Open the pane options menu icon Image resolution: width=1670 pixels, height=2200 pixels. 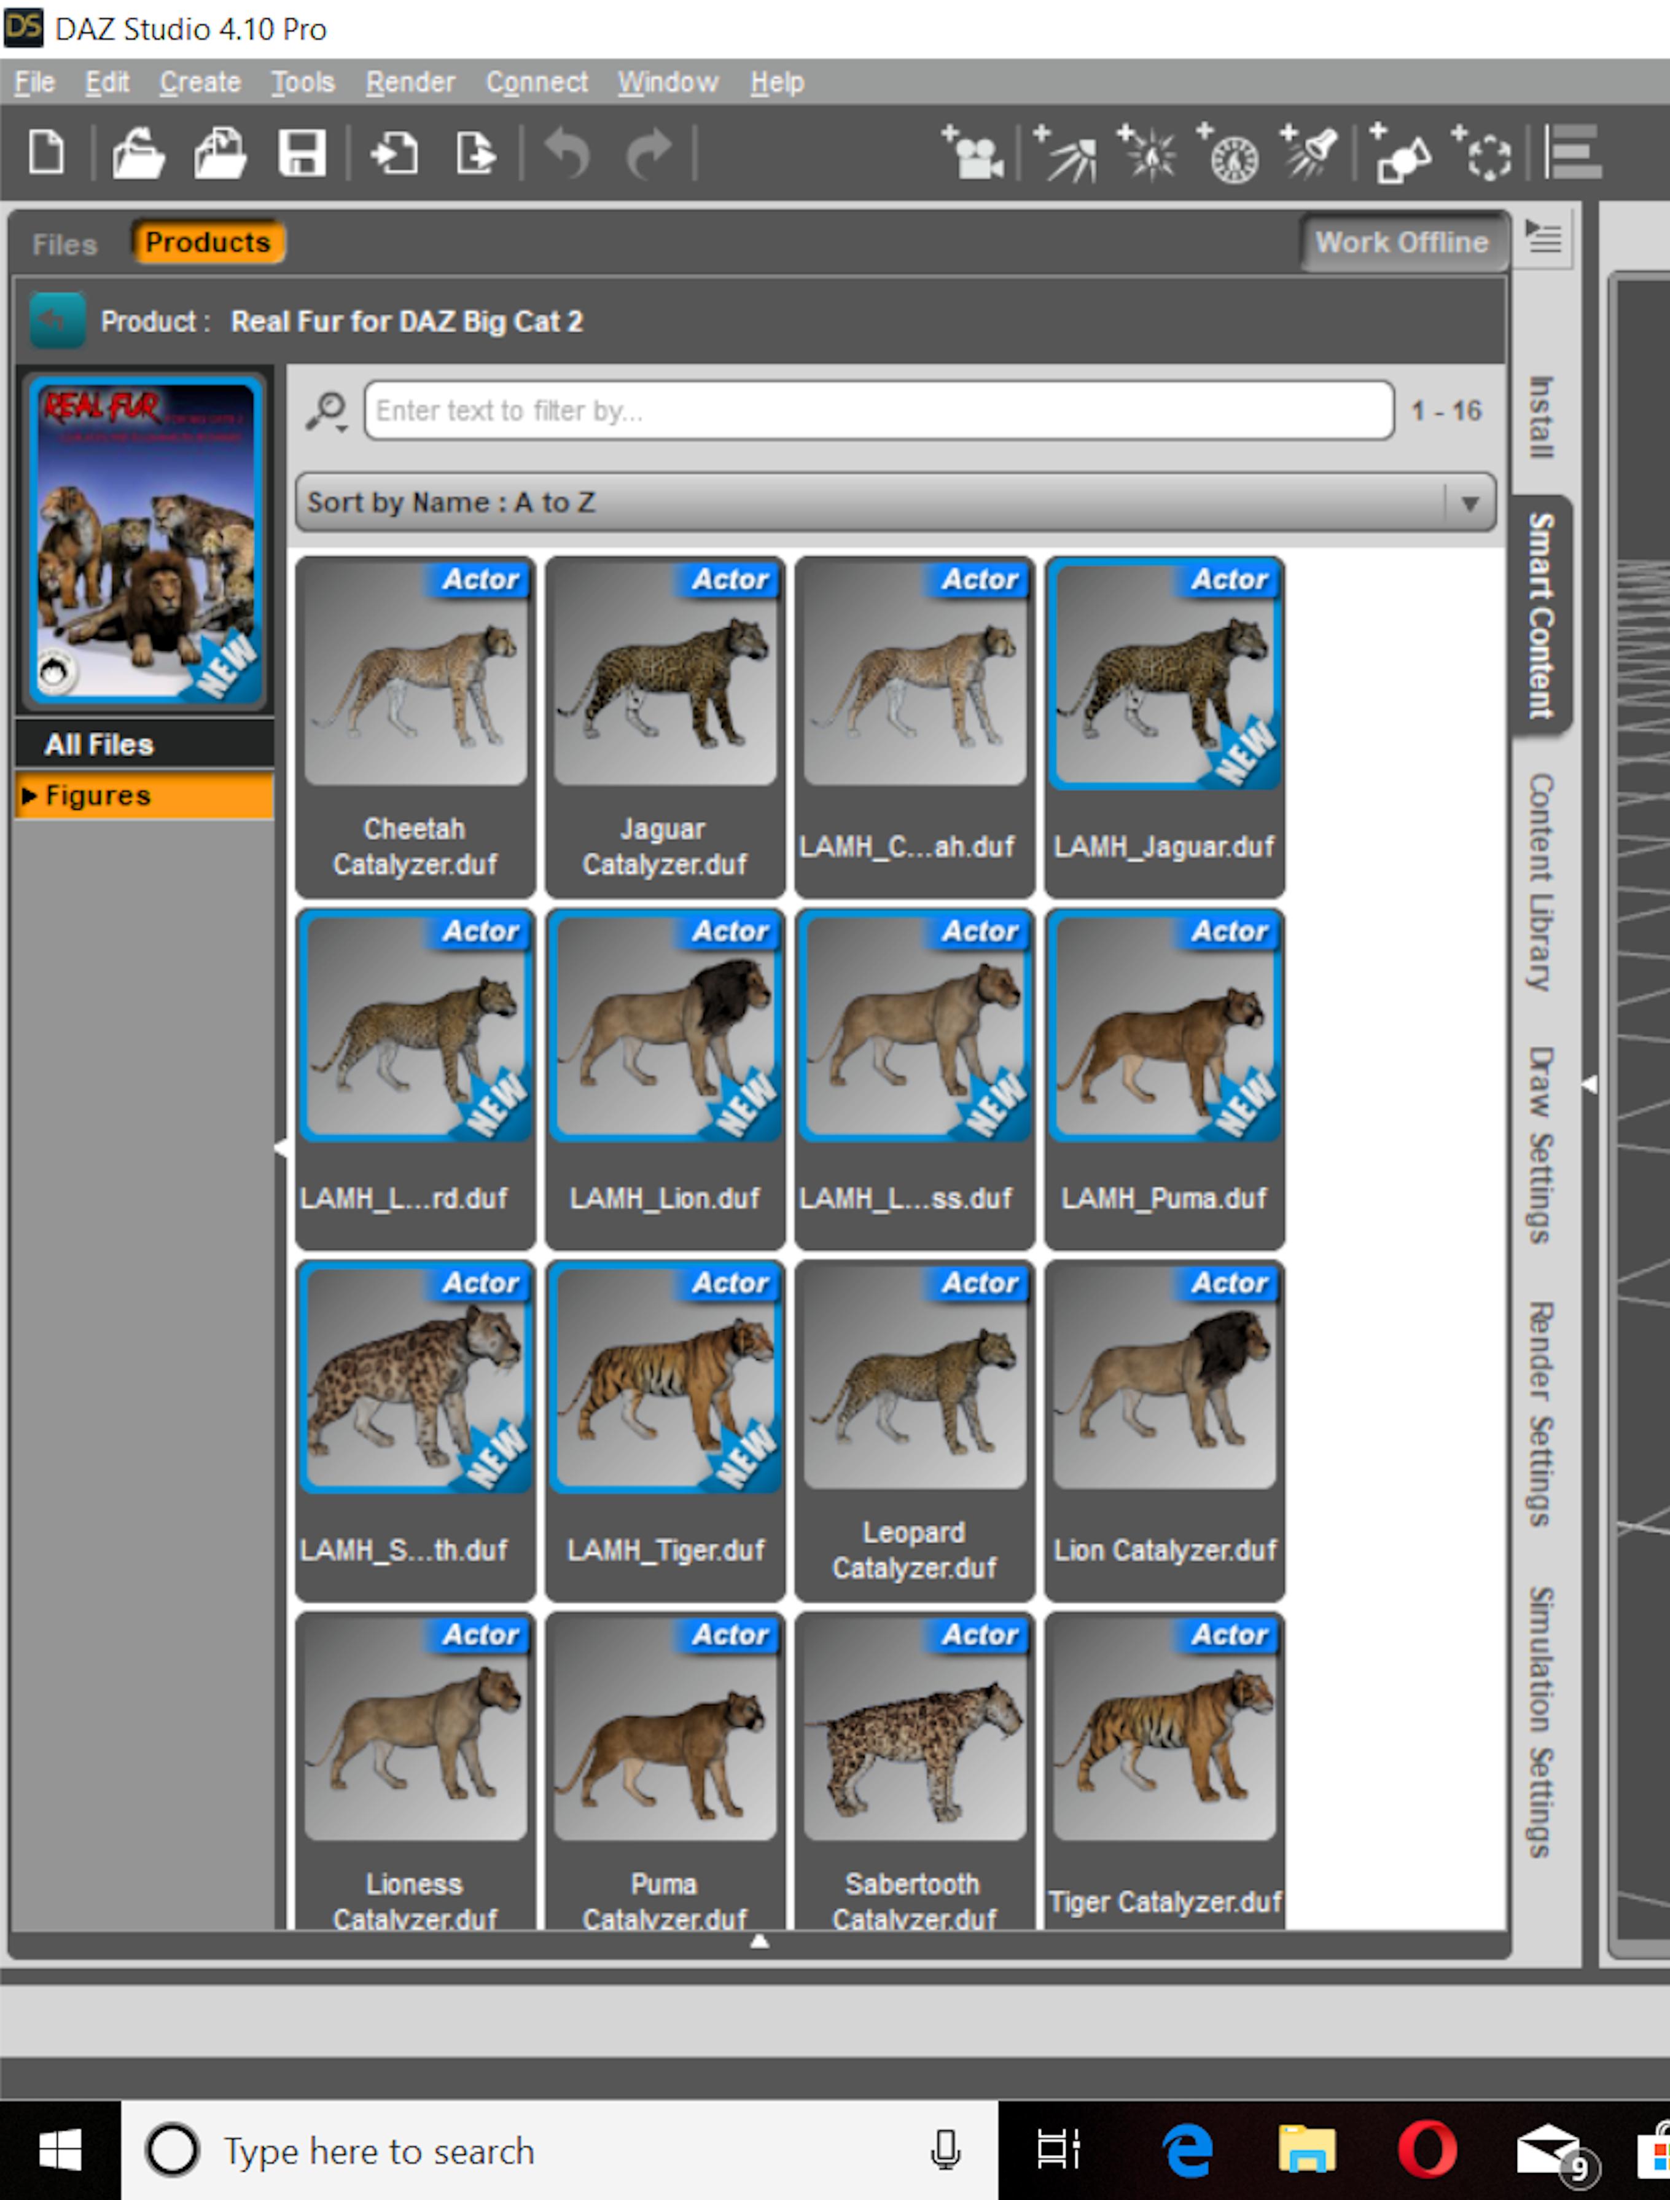click(1543, 239)
